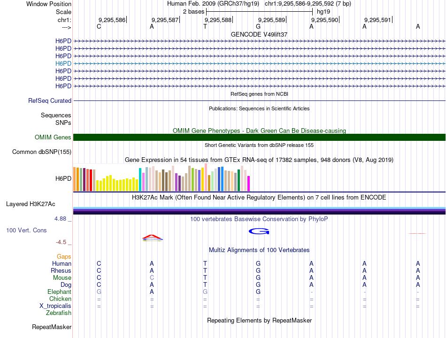
Task: Click the 2 bases scale label
Action: point(193,12)
